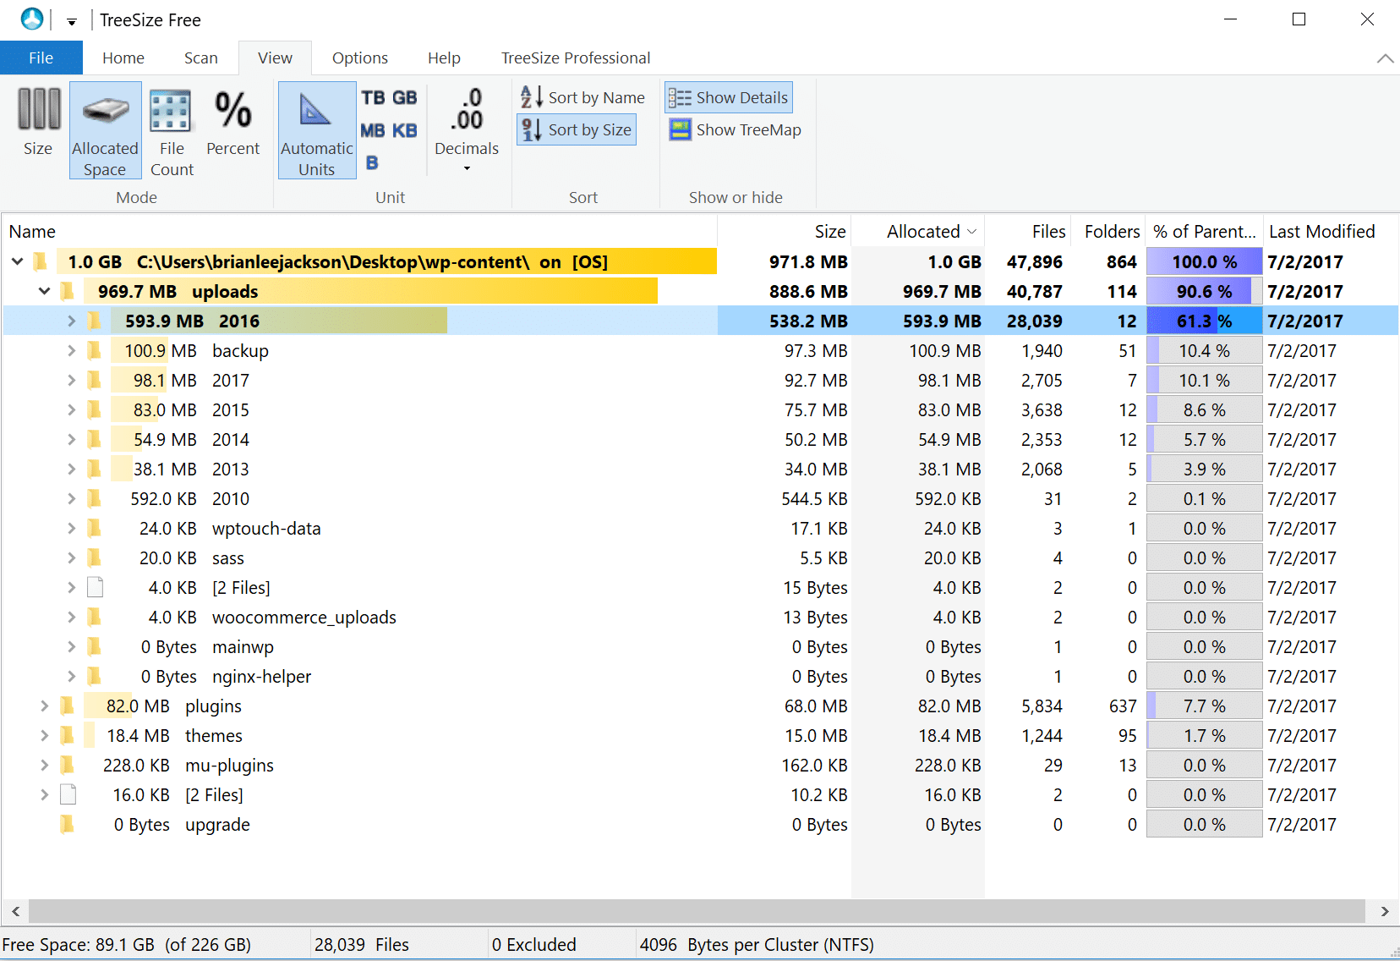Open the TreeSize application logo menu

(30, 19)
